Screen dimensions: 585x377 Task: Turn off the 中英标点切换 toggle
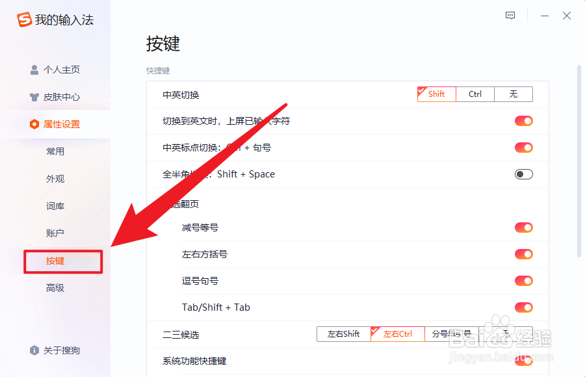tap(523, 148)
